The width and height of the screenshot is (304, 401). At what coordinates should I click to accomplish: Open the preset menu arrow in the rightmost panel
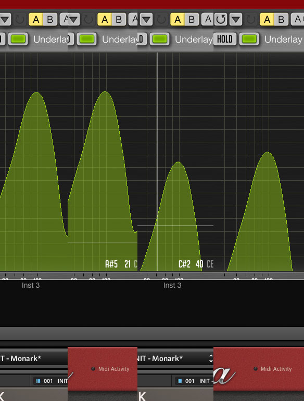[x=236, y=19]
